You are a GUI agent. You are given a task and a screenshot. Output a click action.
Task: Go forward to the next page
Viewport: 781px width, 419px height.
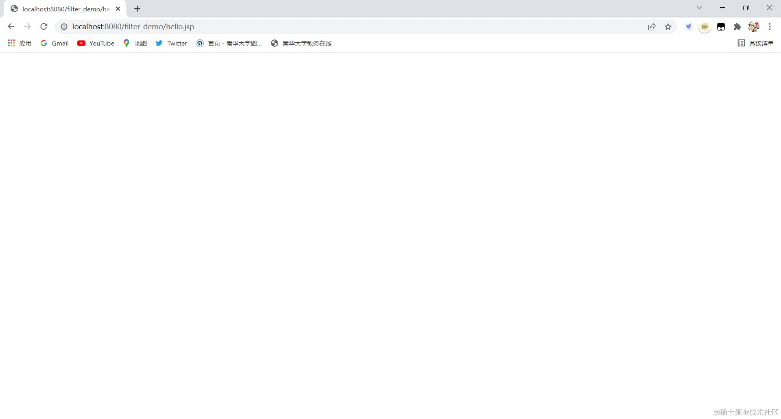click(27, 26)
